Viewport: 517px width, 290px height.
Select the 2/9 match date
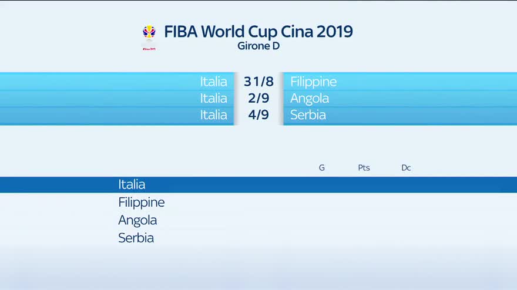pyautogui.click(x=258, y=98)
